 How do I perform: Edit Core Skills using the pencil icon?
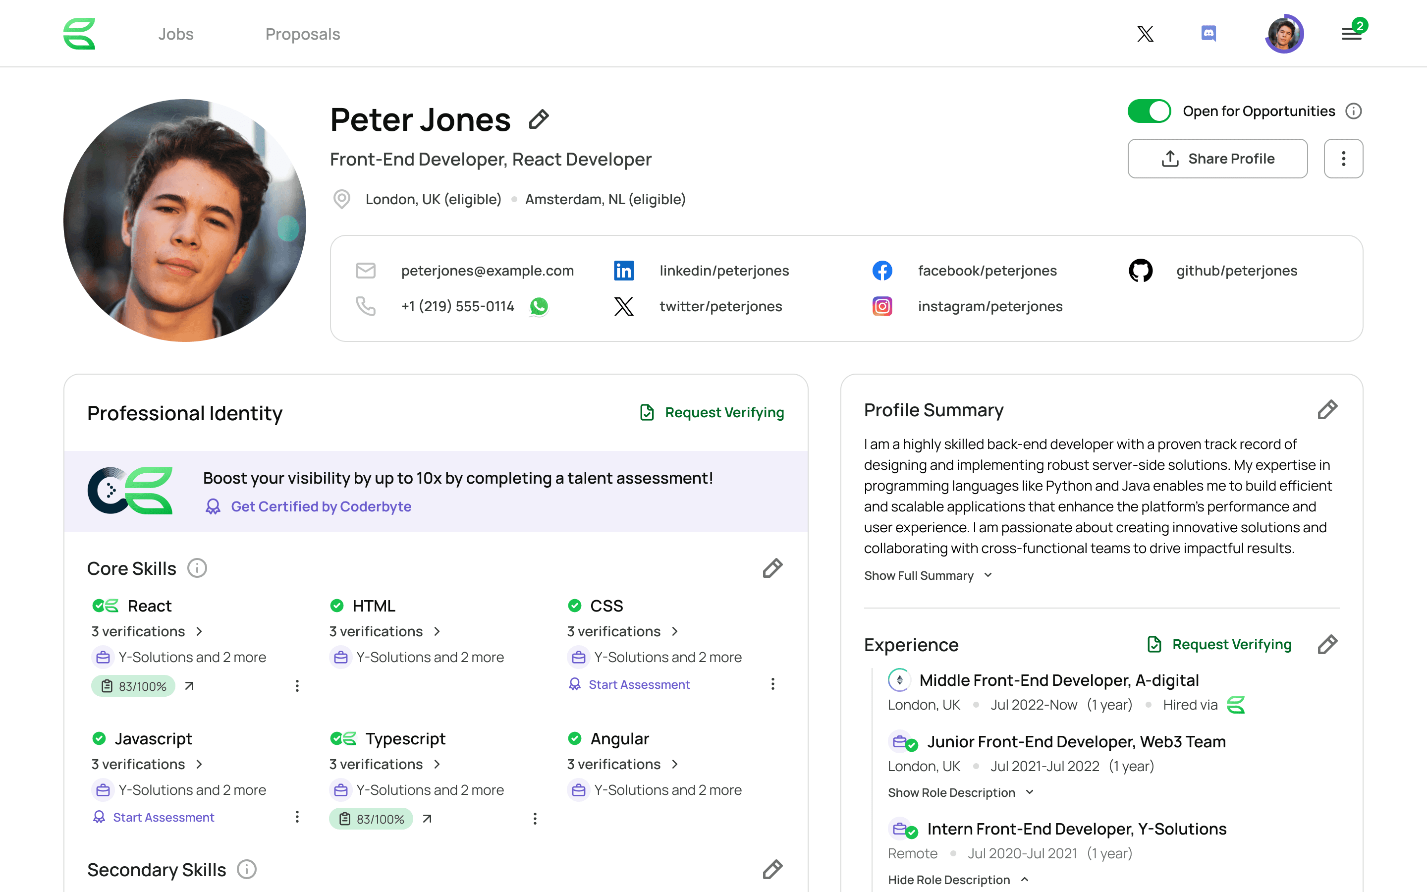pyautogui.click(x=772, y=568)
